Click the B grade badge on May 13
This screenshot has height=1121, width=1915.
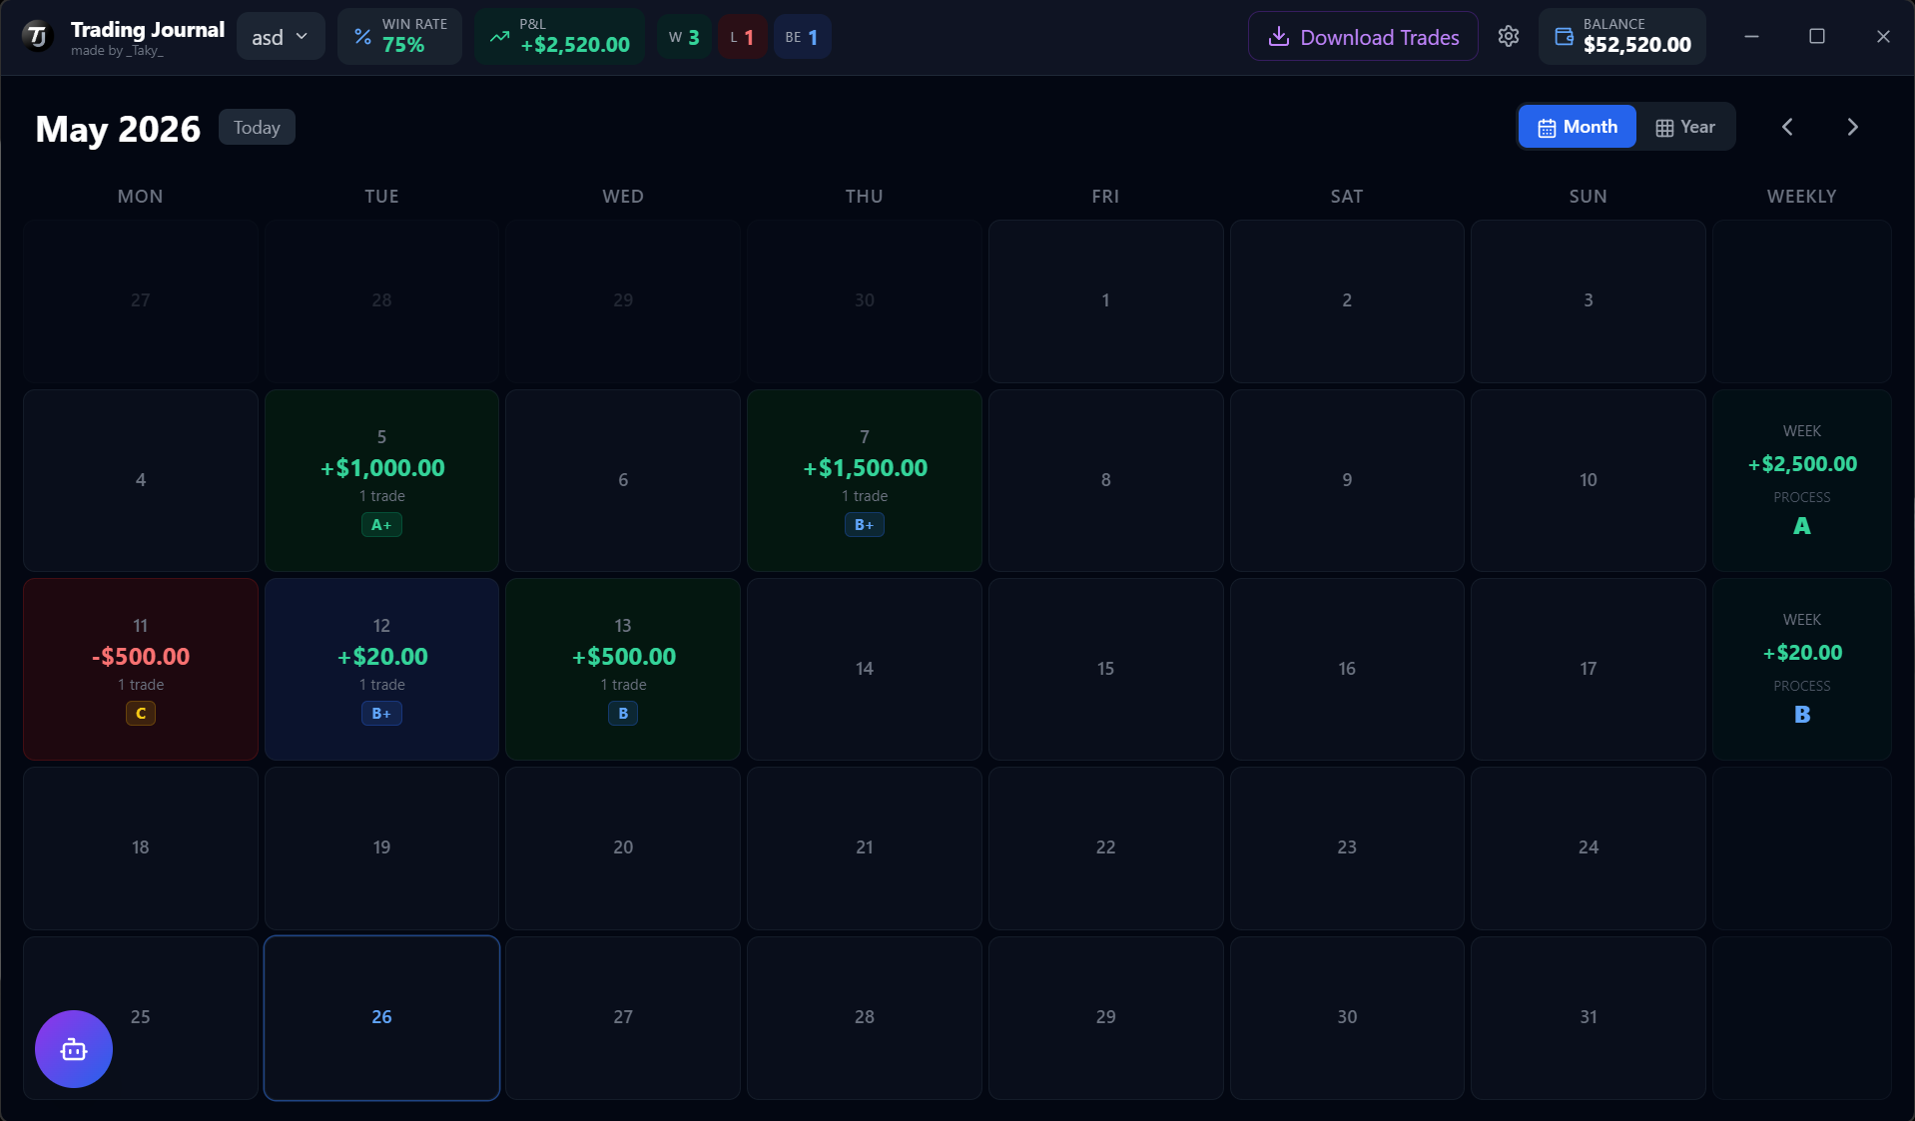[x=623, y=713]
